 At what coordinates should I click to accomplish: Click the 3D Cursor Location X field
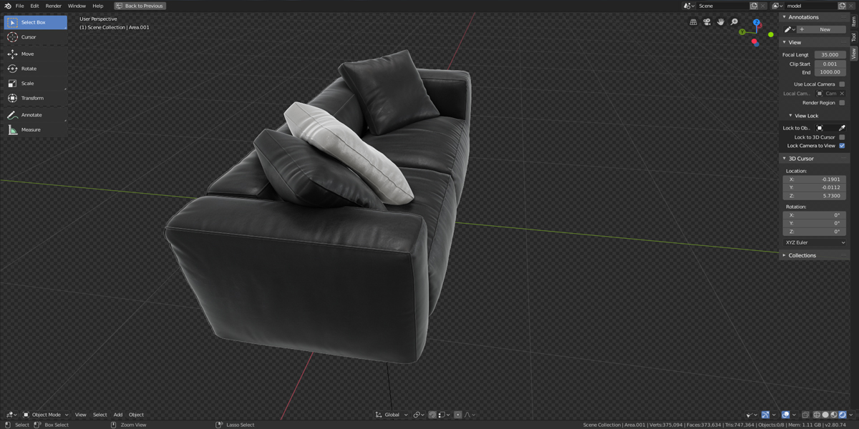click(815, 179)
